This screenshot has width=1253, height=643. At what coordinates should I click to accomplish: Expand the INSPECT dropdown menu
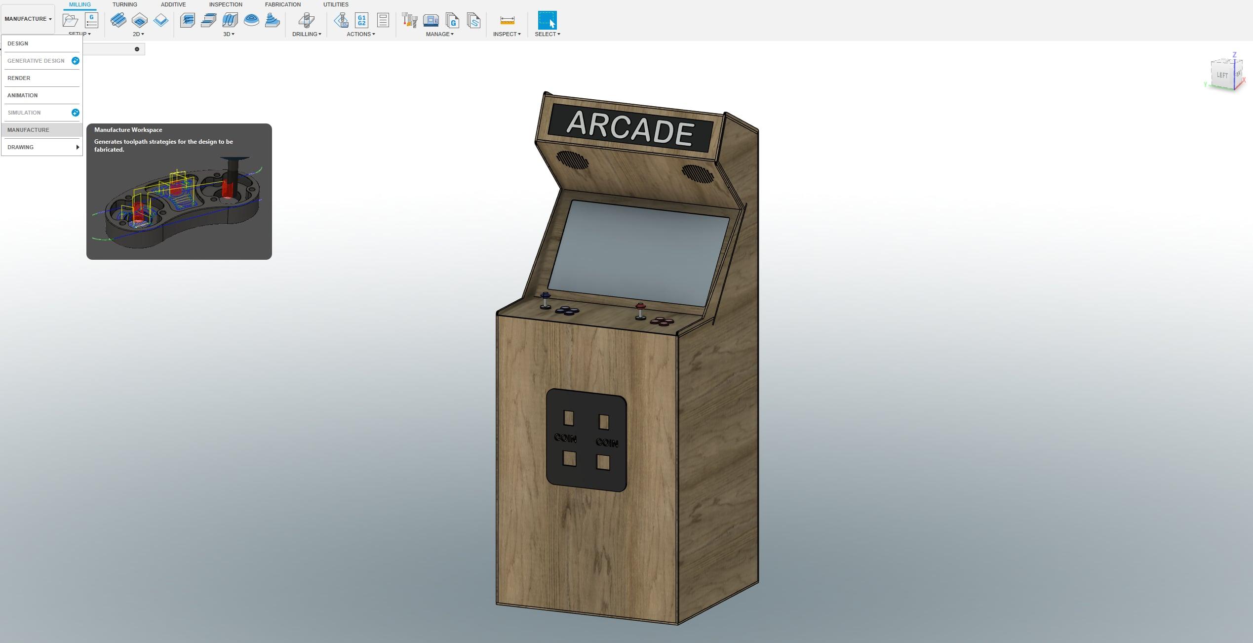pyautogui.click(x=507, y=34)
